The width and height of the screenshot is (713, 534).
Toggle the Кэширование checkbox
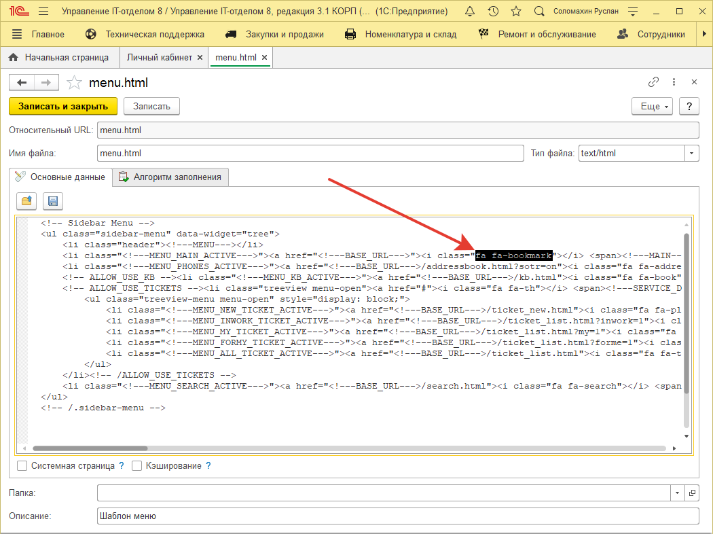click(137, 466)
